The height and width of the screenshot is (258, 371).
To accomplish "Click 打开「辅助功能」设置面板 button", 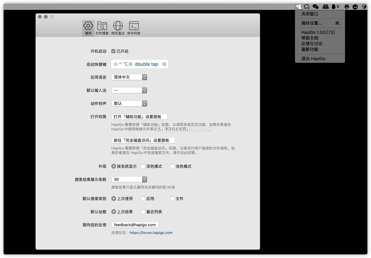I will pos(139,117).
